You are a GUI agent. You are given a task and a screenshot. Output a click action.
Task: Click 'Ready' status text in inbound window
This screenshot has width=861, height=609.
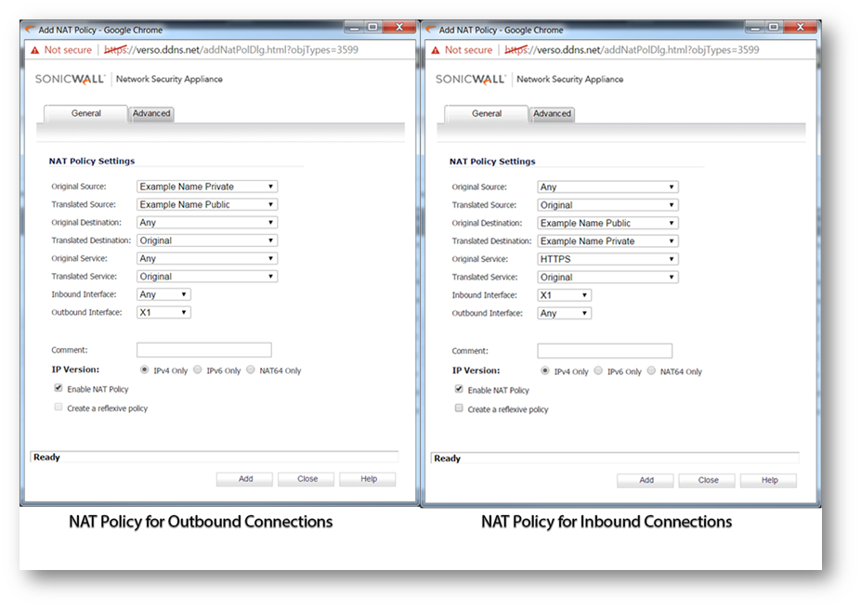tap(448, 458)
